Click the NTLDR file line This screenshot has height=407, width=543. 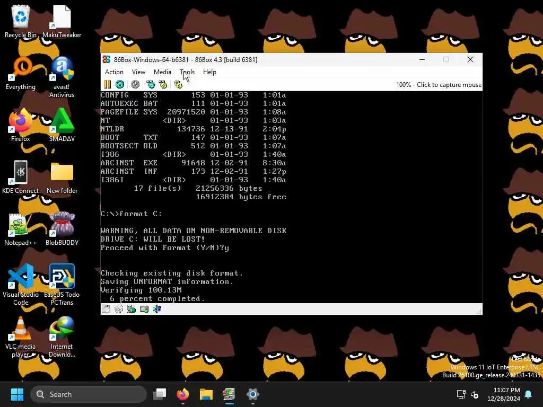pyautogui.click(x=193, y=129)
